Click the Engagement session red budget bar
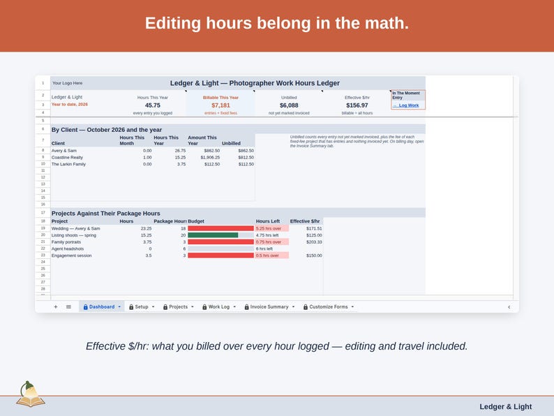Screen dimensions: 554x416 [220, 255]
